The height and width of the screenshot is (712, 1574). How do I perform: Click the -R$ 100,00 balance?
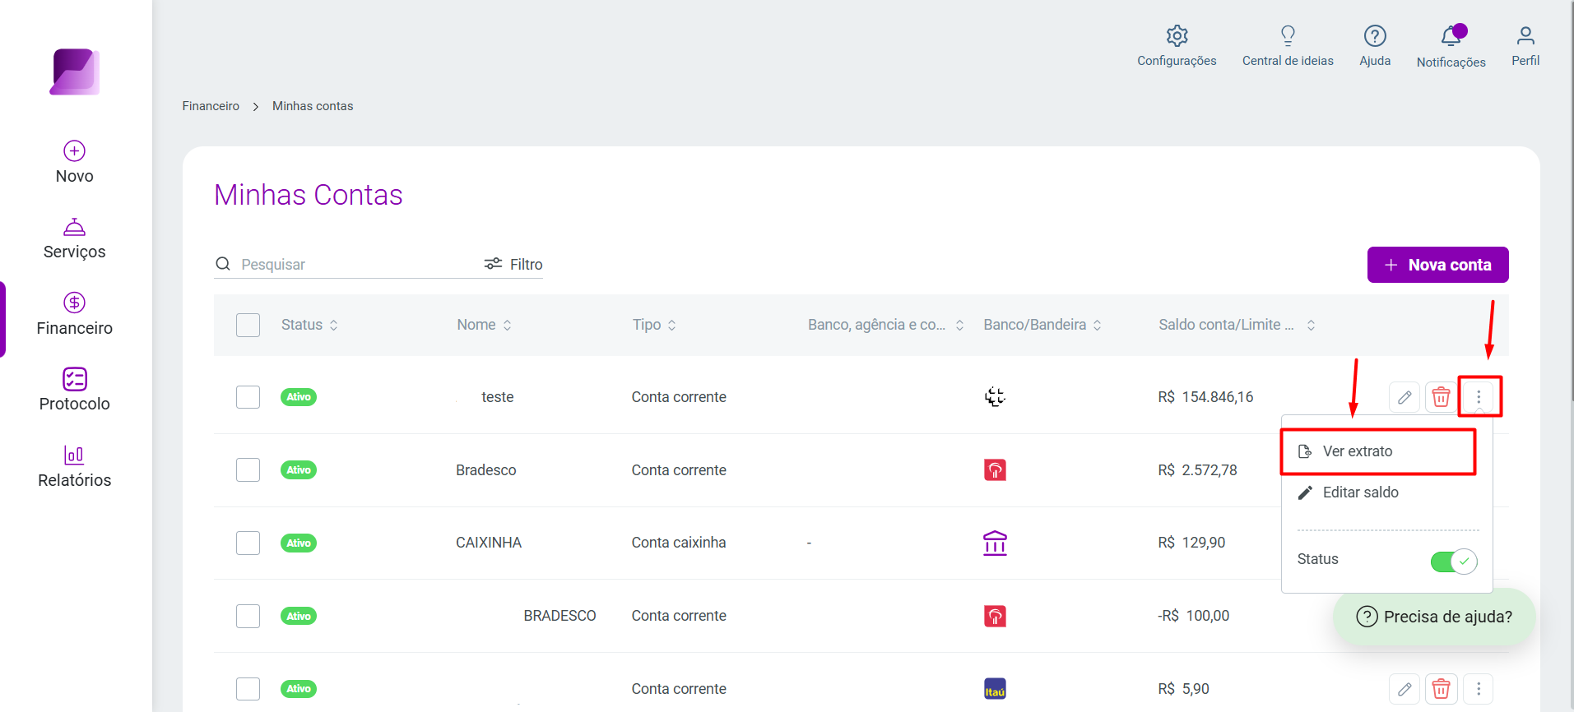(1193, 616)
